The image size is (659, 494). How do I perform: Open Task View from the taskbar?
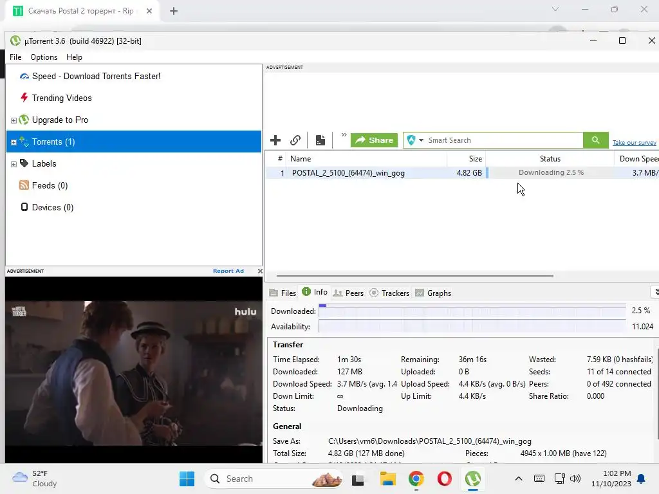(x=358, y=479)
